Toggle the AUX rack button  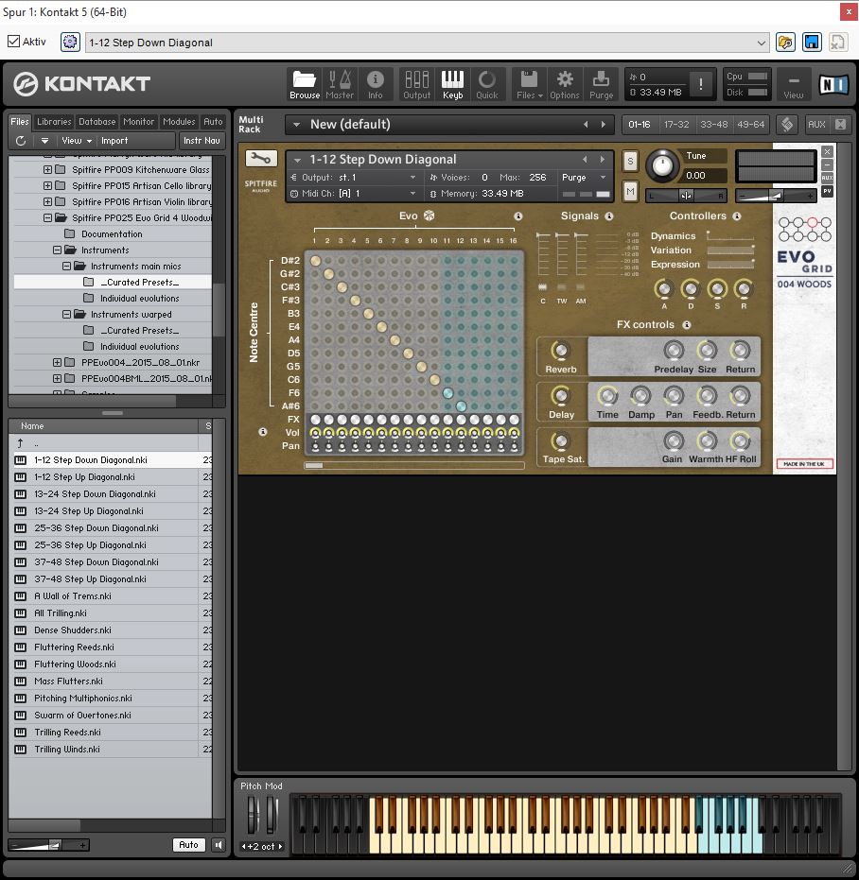point(816,125)
